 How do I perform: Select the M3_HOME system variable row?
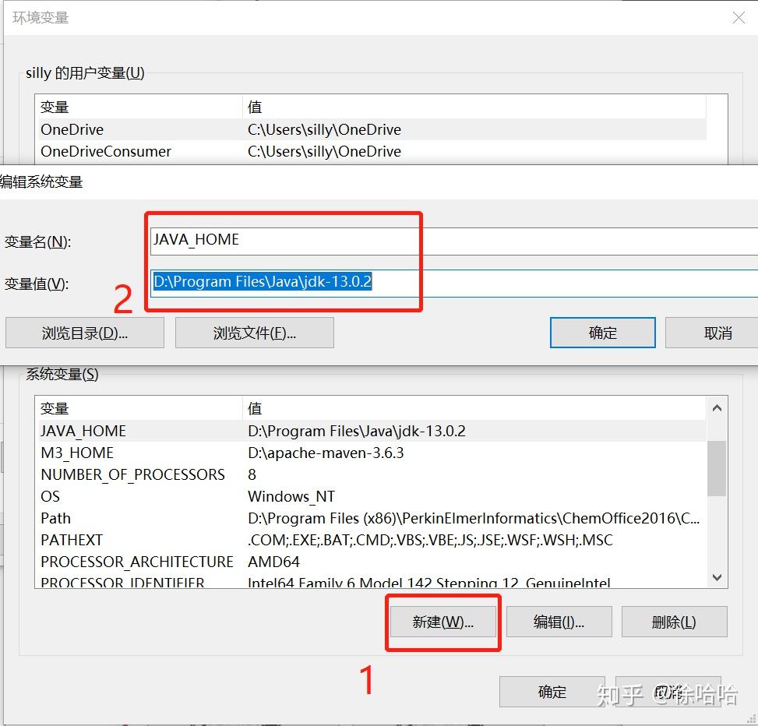pos(234,452)
